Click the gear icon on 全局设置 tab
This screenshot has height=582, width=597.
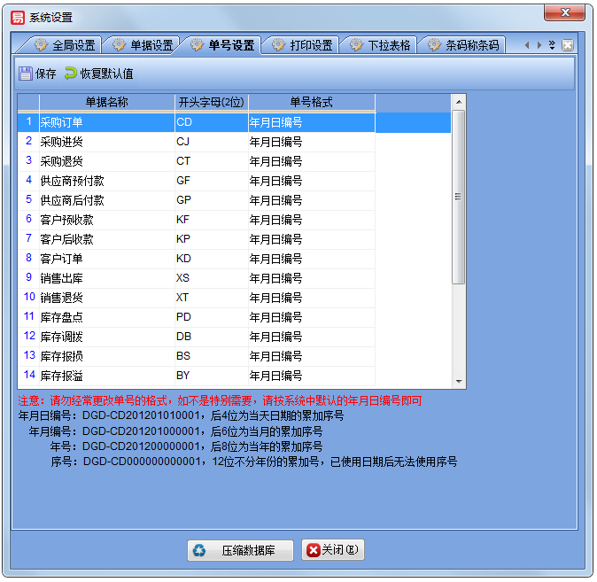[41, 45]
